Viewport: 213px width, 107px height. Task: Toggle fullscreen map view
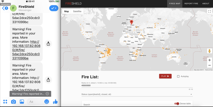209,11
